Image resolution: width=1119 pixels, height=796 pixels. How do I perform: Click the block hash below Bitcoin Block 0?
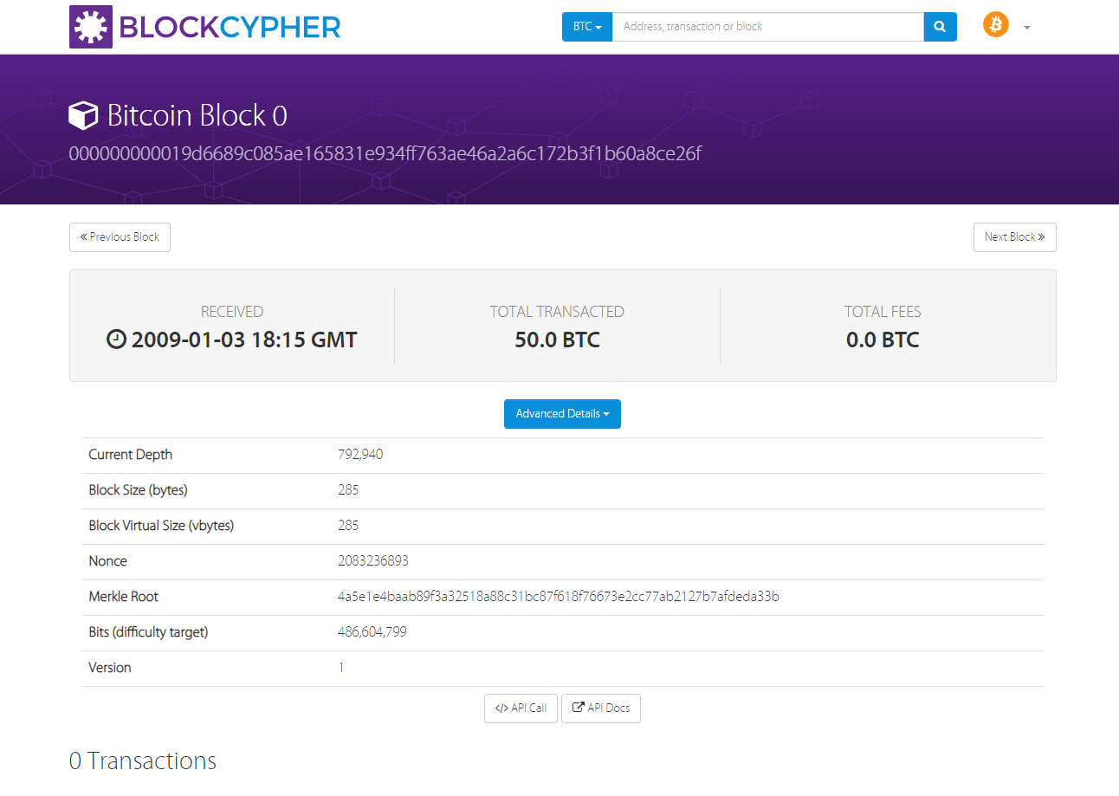pos(385,154)
